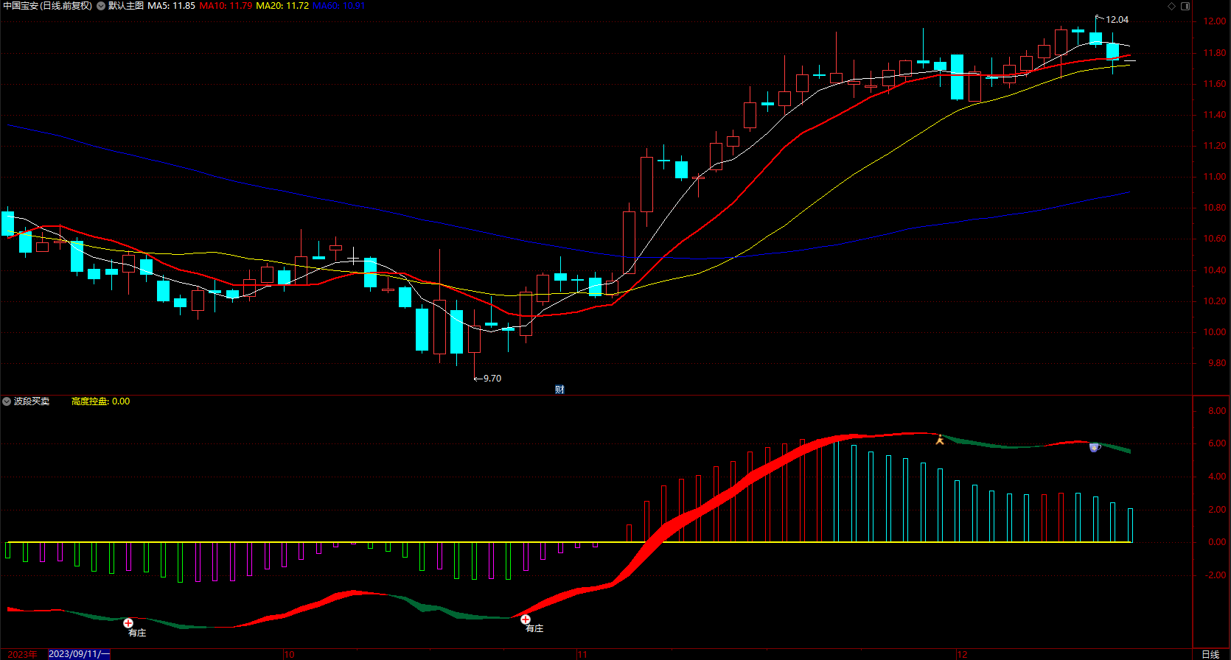Click the second 有庄 plus marker
The height and width of the screenshot is (660, 1231).
click(526, 619)
